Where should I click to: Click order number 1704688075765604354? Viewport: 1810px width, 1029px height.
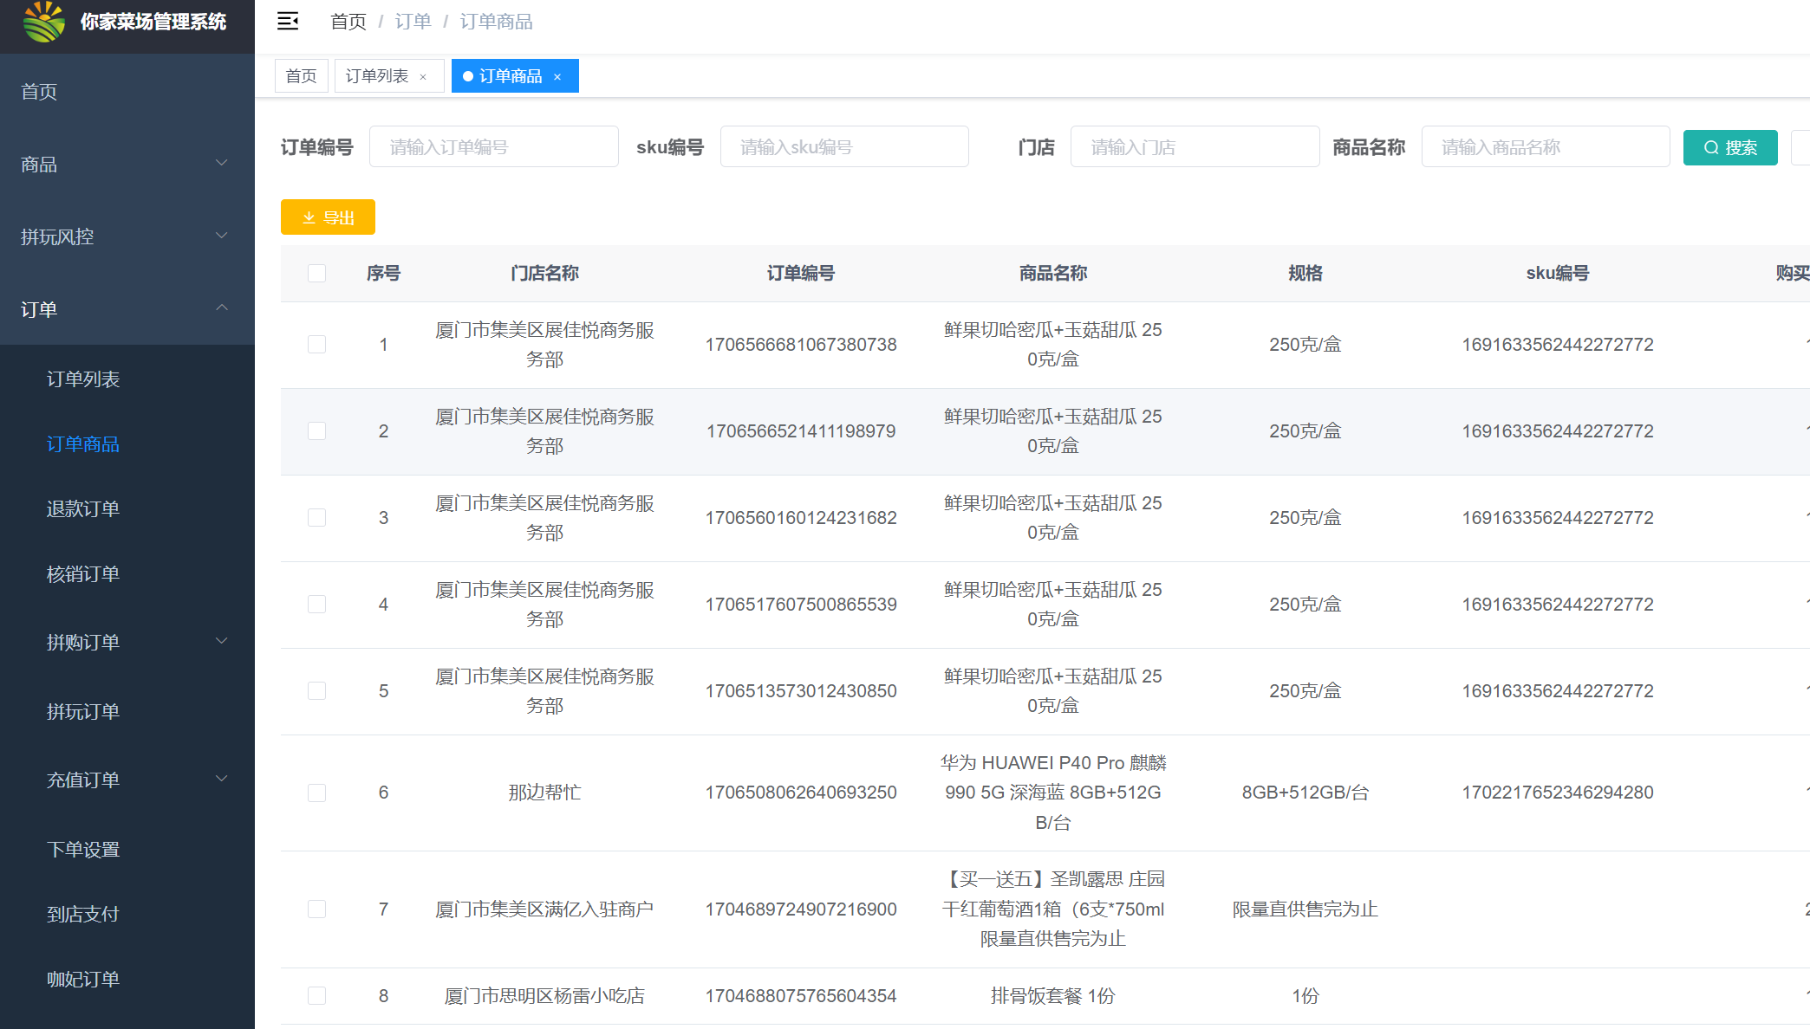pos(801,996)
